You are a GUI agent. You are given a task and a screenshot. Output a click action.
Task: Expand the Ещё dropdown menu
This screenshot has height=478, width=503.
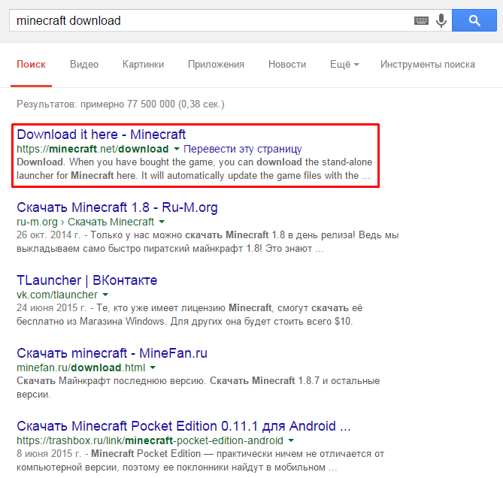point(344,65)
